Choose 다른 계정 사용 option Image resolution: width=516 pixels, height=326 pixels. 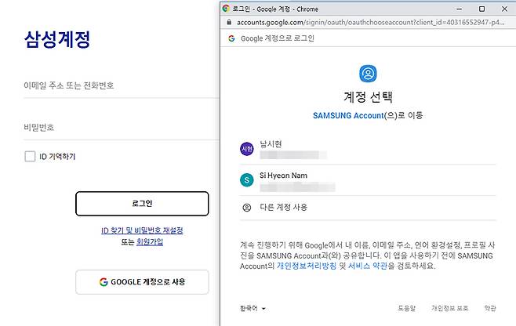(x=368, y=208)
